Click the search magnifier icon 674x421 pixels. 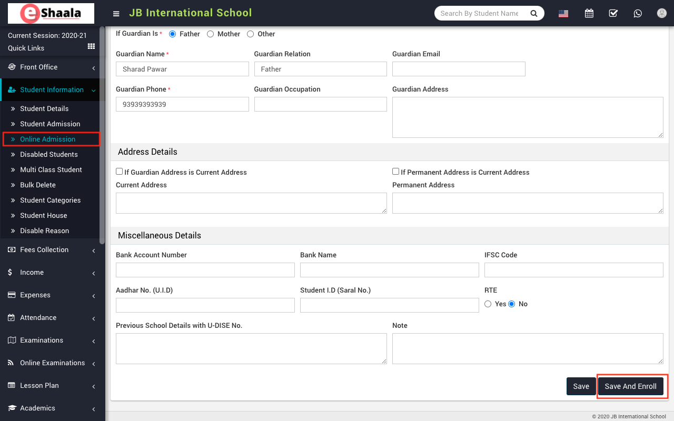(x=534, y=14)
